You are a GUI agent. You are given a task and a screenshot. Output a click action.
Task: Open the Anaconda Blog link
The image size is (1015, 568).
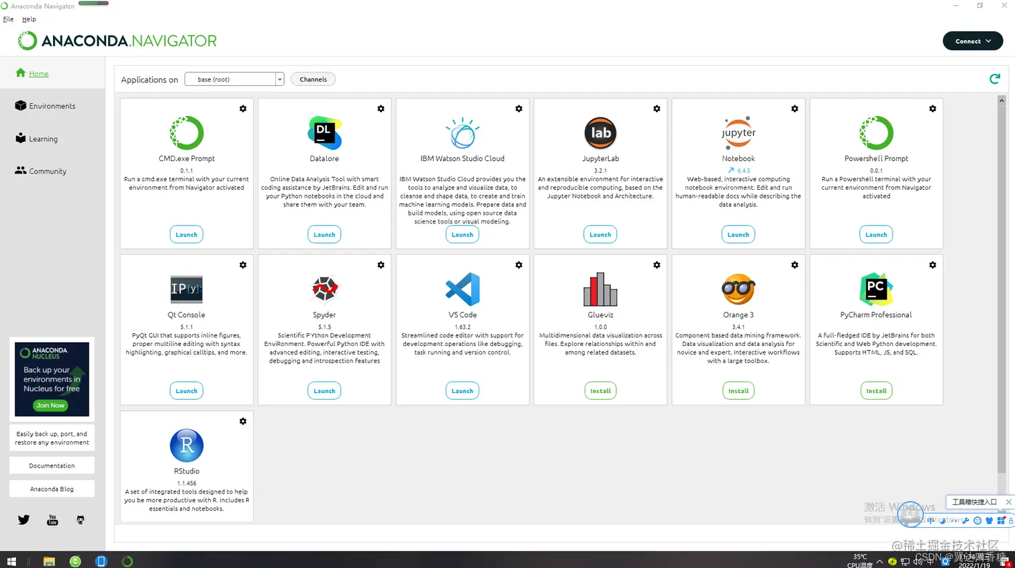52,489
